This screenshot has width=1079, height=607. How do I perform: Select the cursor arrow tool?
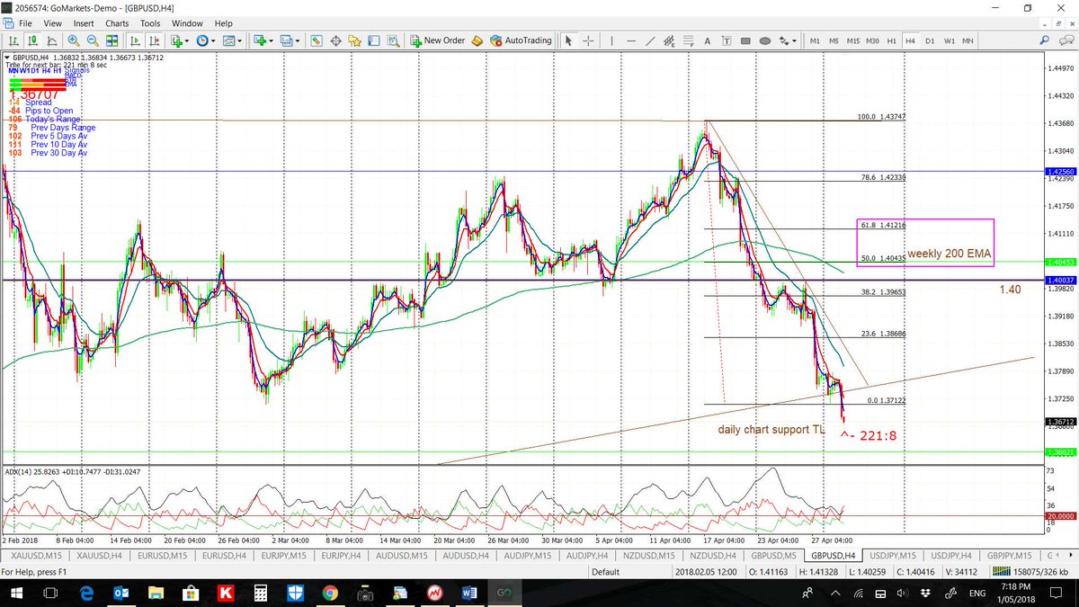click(568, 40)
